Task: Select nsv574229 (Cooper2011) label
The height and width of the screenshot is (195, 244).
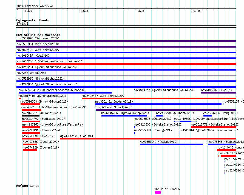Action: [41, 147]
